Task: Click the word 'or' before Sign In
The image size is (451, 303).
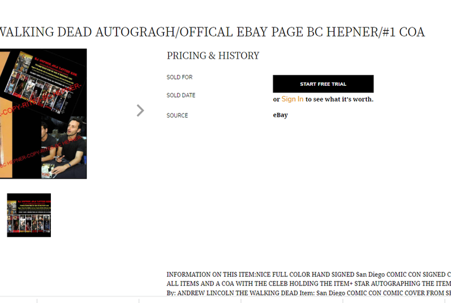Action: pyautogui.click(x=276, y=99)
